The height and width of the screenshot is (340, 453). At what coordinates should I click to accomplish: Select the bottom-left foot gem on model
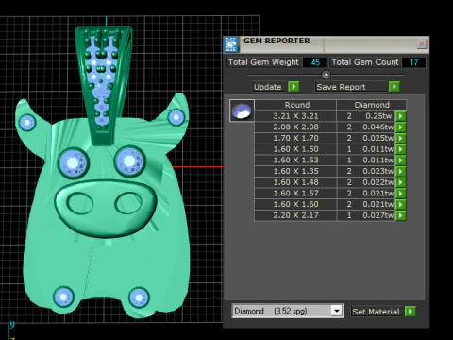63,297
